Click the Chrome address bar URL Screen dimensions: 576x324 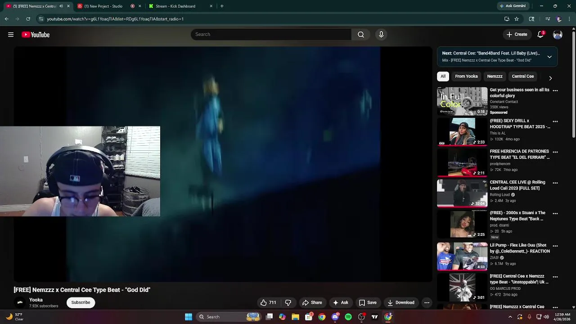click(x=115, y=19)
